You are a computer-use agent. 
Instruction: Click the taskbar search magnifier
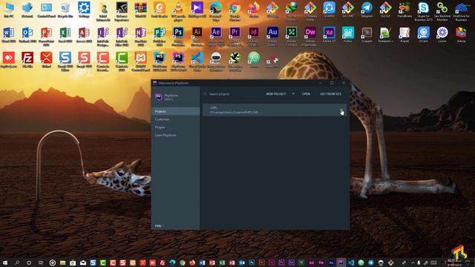[17, 263]
